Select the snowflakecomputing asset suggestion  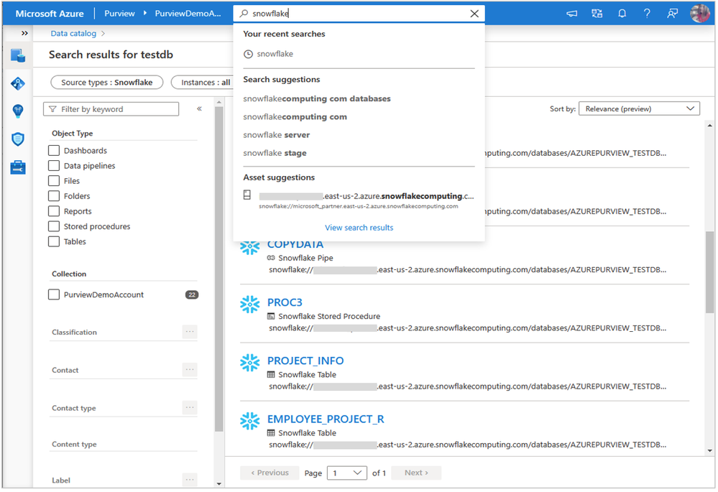tap(359, 200)
